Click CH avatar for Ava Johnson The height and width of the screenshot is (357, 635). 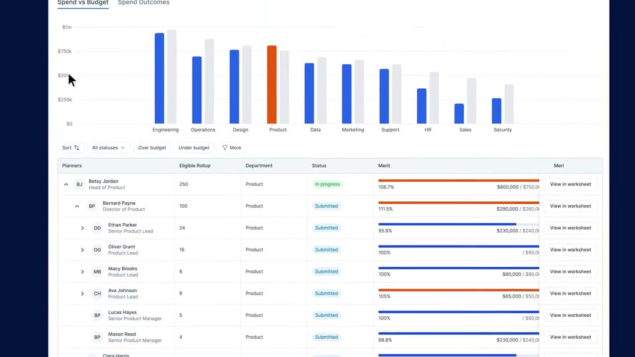pos(97,294)
